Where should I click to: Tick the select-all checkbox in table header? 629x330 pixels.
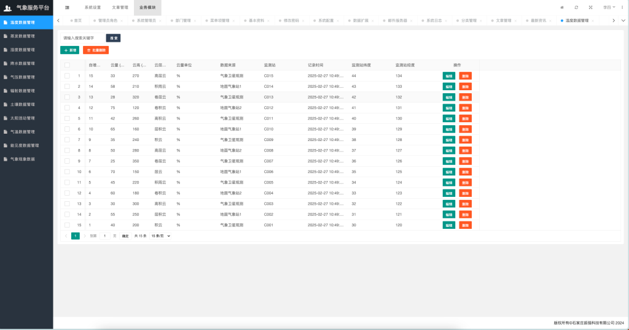[x=67, y=65]
